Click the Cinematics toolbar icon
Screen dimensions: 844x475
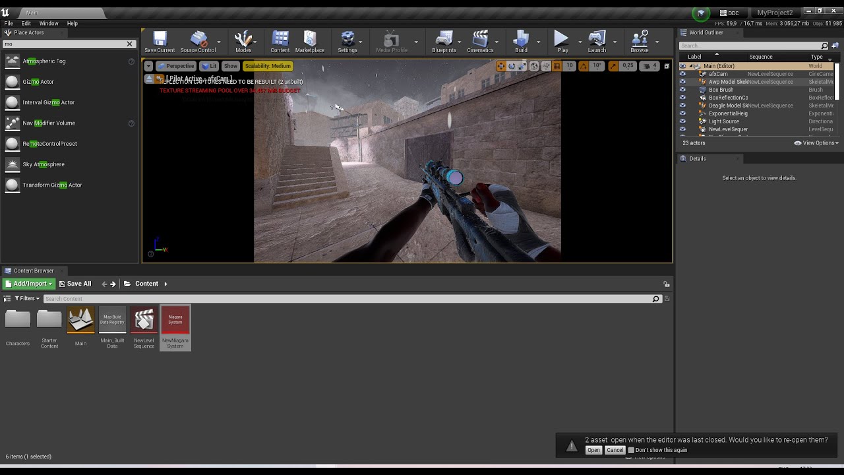tap(480, 42)
